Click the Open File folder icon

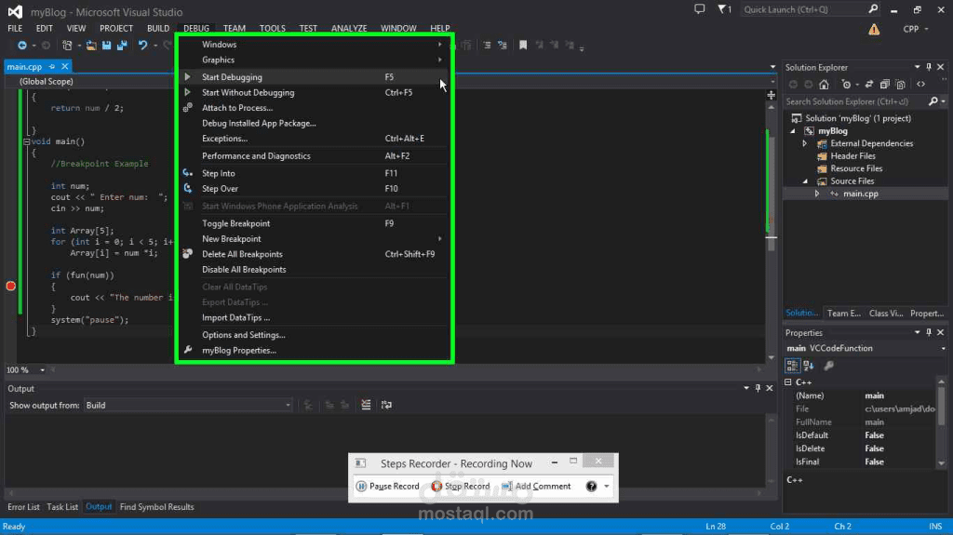pyautogui.click(x=91, y=45)
